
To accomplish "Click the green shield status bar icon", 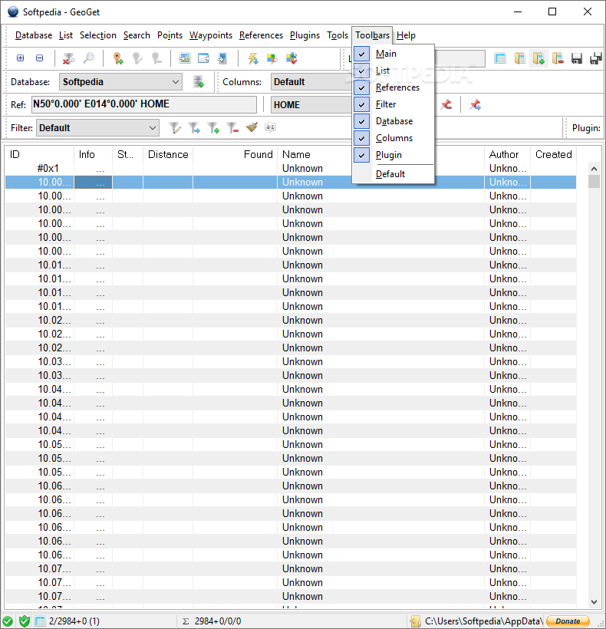I will click(25, 621).
